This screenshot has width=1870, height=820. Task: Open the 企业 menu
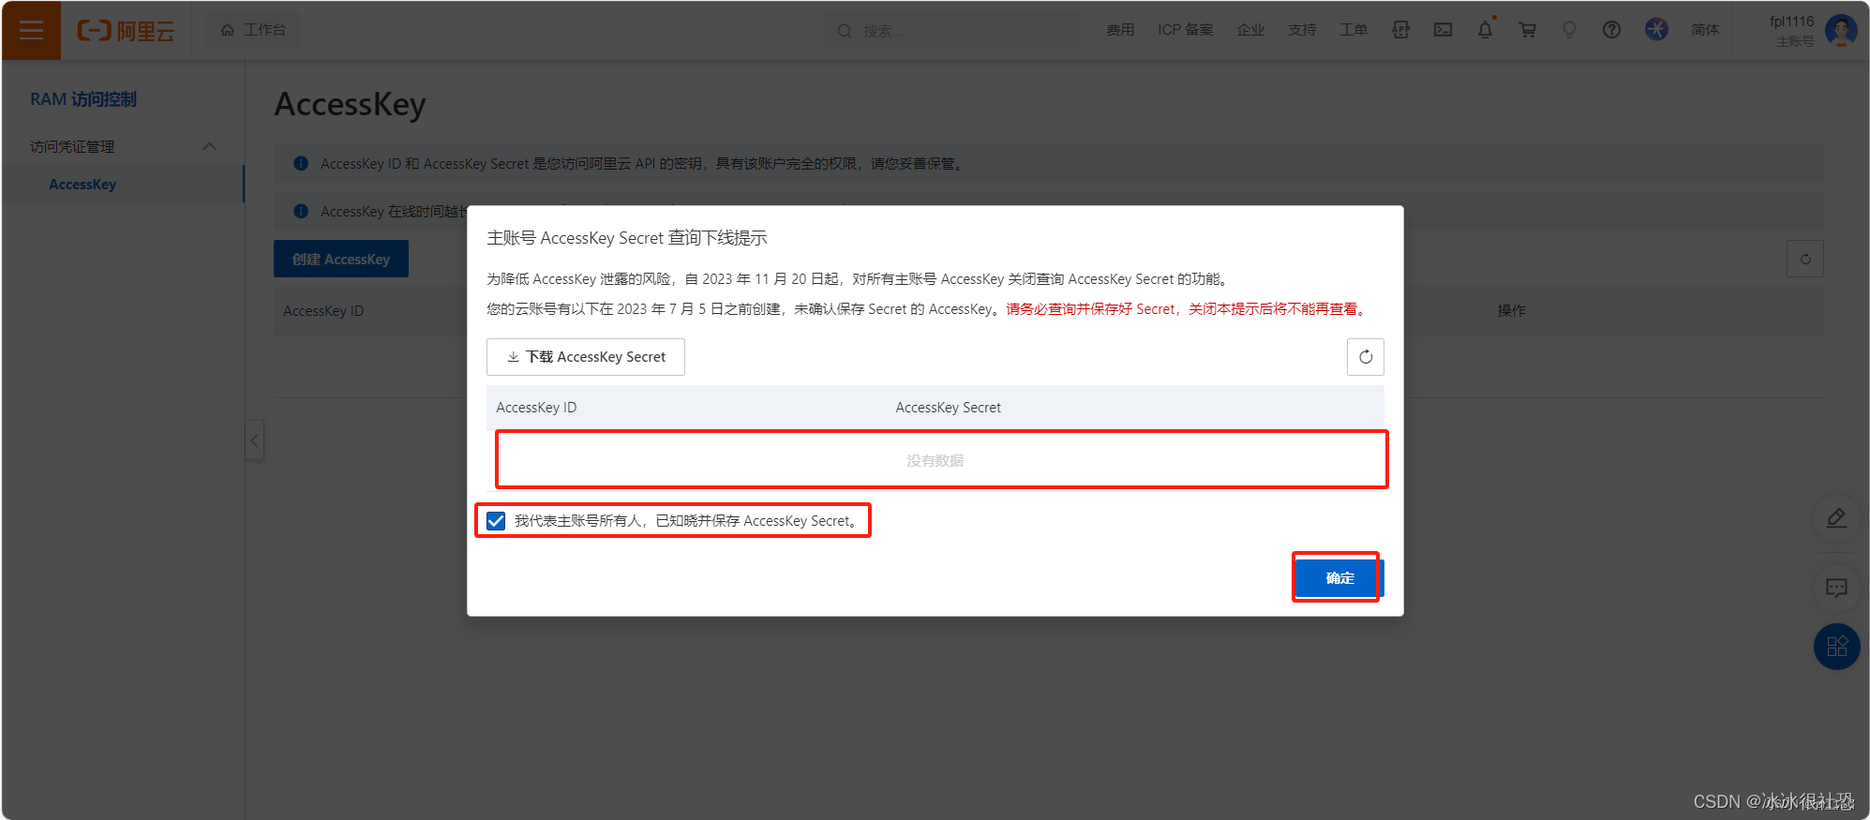(1250, 30)
